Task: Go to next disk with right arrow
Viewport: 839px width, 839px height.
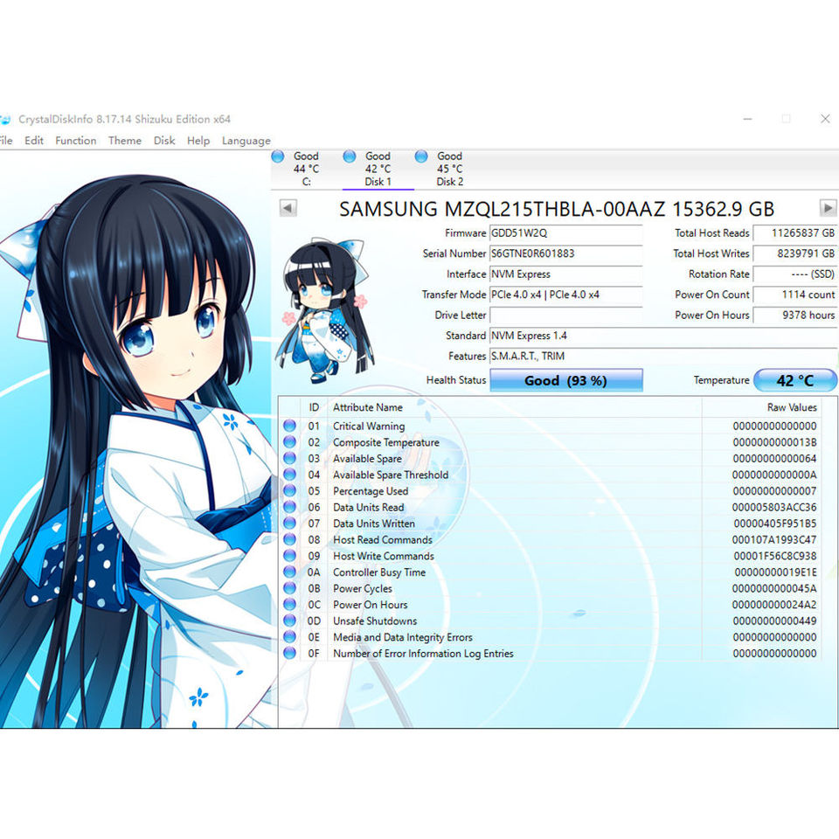Action: (x=828, y=208)
